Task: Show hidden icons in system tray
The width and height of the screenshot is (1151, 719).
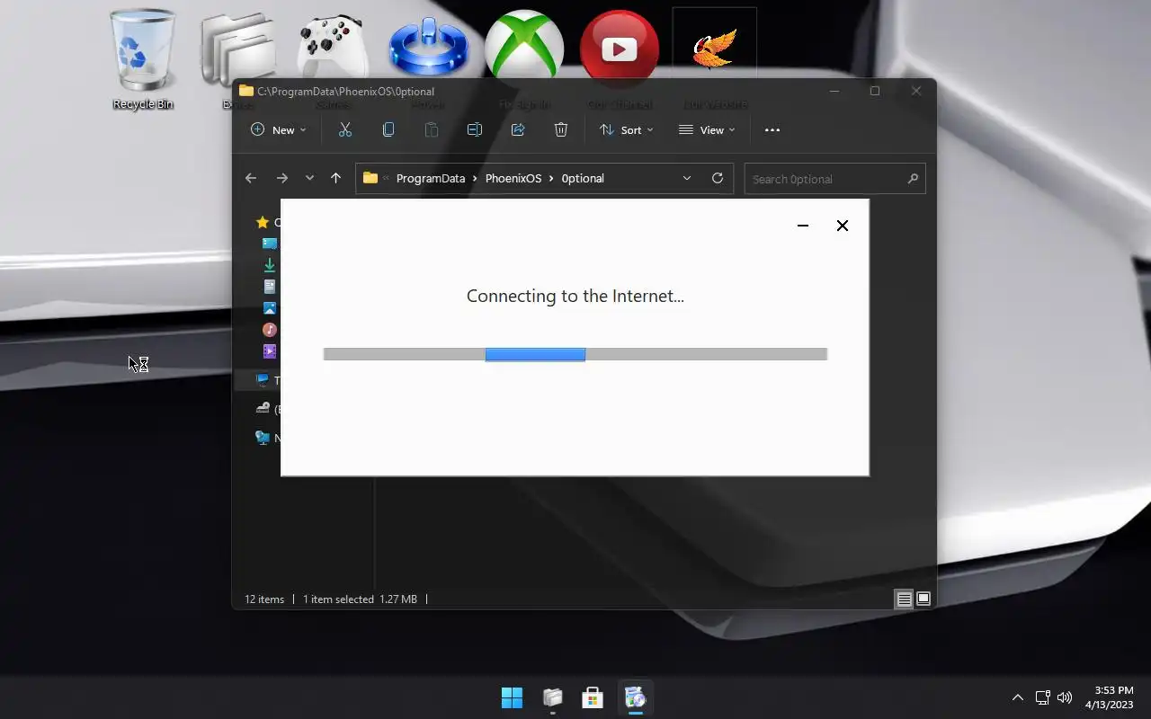Action: pos(1017,697)
